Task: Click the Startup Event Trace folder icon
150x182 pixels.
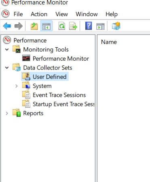Action: coord(26,104)
